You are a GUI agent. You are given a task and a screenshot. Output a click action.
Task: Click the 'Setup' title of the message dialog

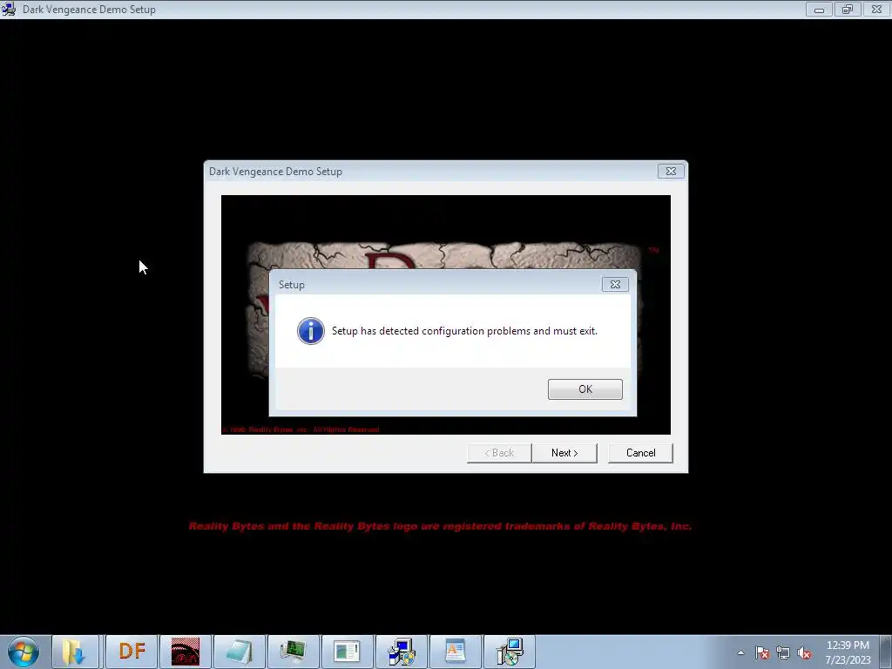[x=291, y=285]
